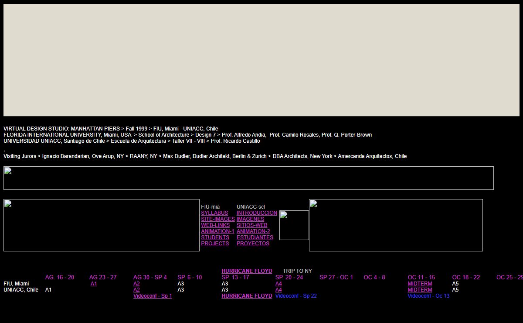Screen dimensions: 523x323
Task: Click the SP. 13 - 17 date heading
Action: 235,277
